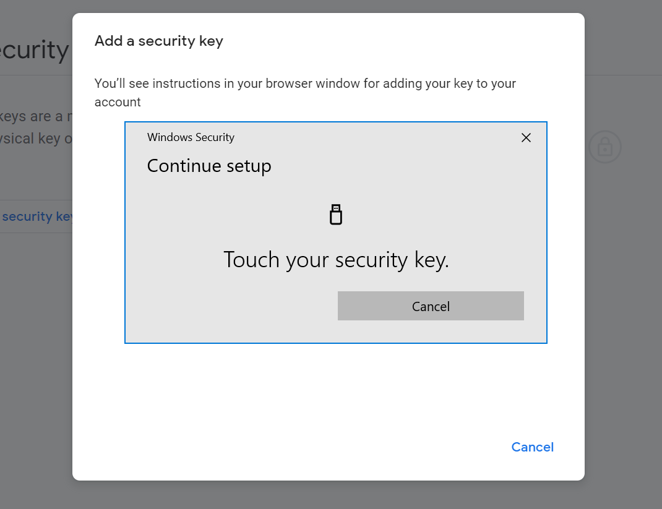
Task: Click the blue Cancel link in dialog
Action: coord(533,447)
